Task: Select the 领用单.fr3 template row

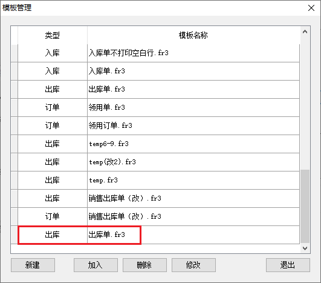Action: tap(158, 107)
